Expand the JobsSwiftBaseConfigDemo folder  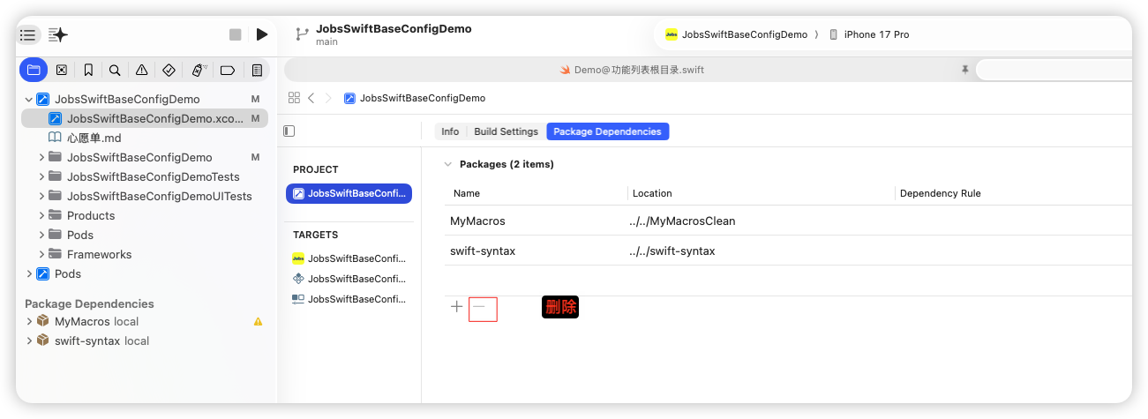pos(41,157)
